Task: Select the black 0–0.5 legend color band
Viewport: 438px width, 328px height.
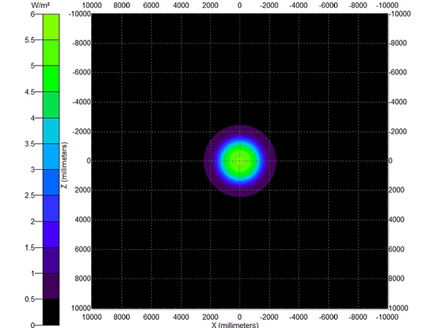Action: (x=51, y=312)
